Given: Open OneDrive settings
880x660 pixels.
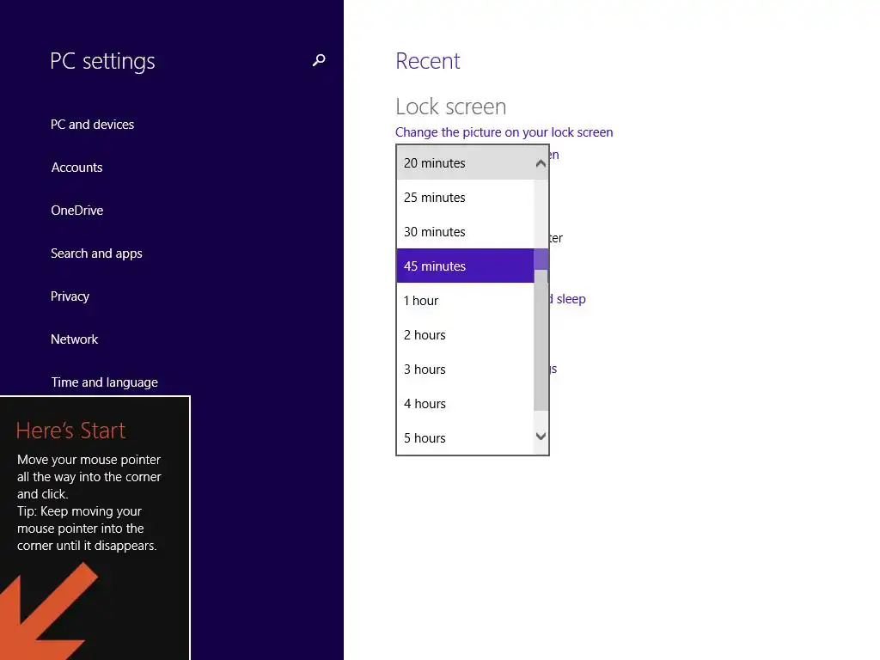Looking at the screenshot, I should click(76, 211).
